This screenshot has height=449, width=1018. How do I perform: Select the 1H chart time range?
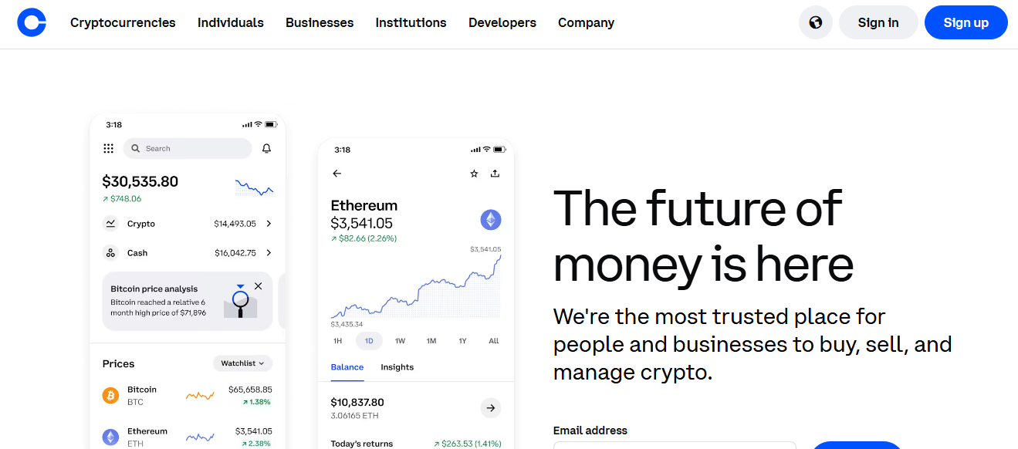pos(337,341)
